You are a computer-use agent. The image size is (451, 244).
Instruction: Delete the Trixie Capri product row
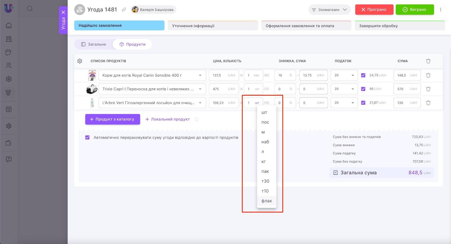tap(428, 89)
